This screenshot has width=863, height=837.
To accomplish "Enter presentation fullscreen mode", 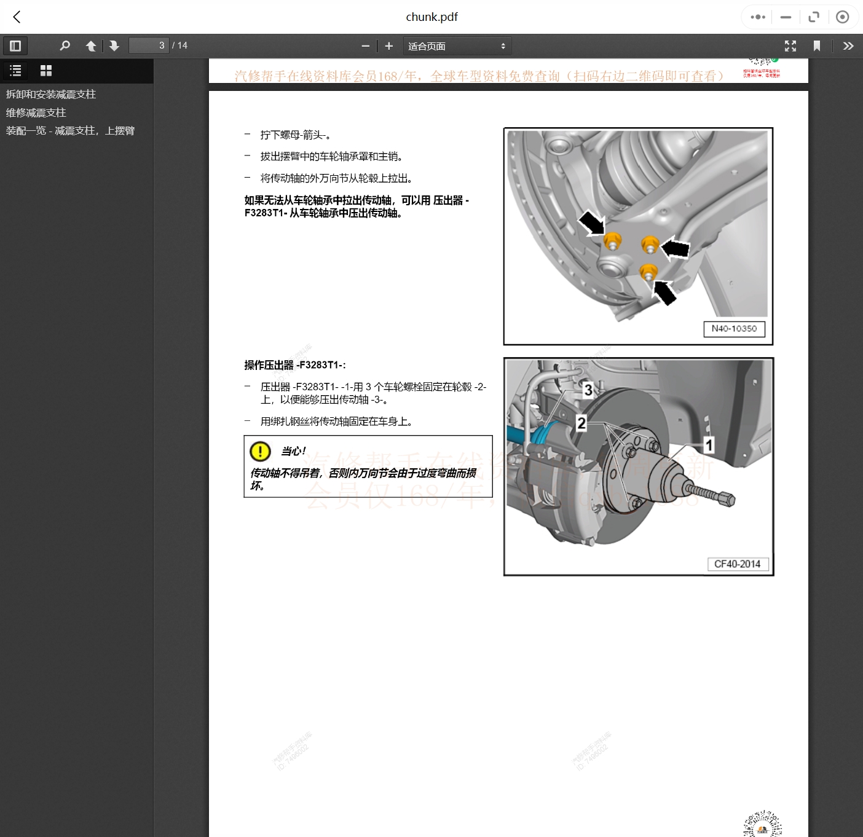I will coord(790,45).
